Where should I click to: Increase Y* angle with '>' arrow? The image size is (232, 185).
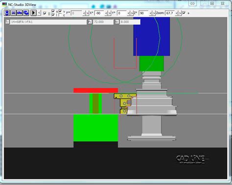coord(132,13)
